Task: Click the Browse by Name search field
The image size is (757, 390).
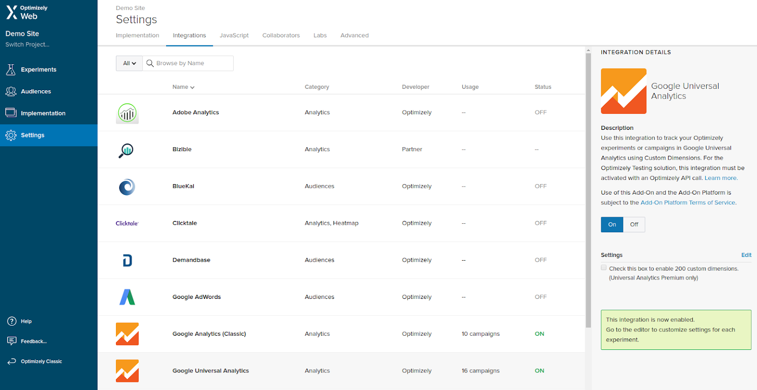Action: pyautogui.click(x=188, y=63)
